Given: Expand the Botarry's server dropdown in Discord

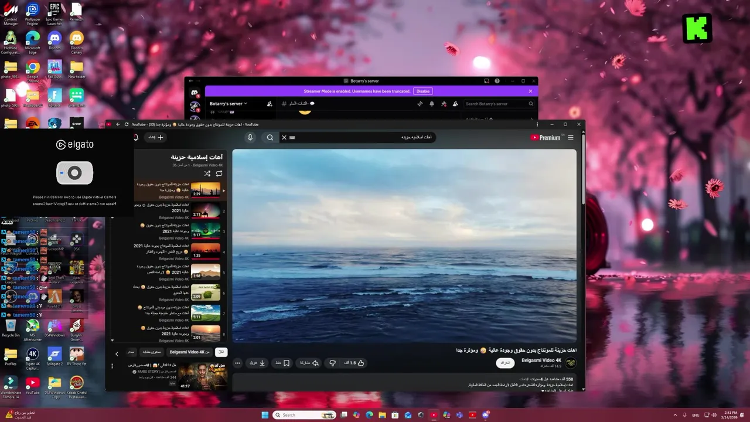Looking at the screenshot, I should (x=229, y=104).
